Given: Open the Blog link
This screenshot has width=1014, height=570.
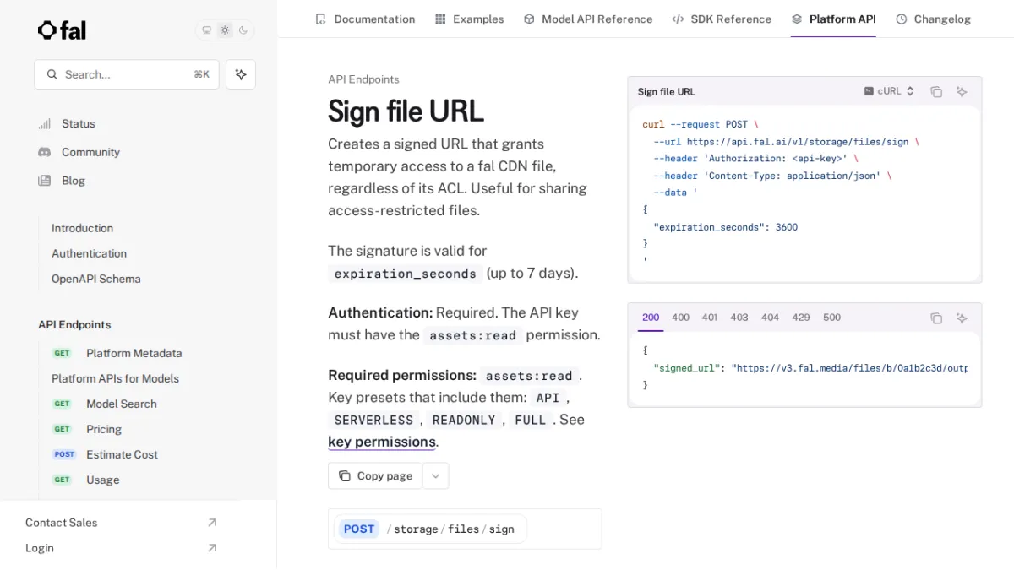Looking at the screenshot, I should 74,181.
